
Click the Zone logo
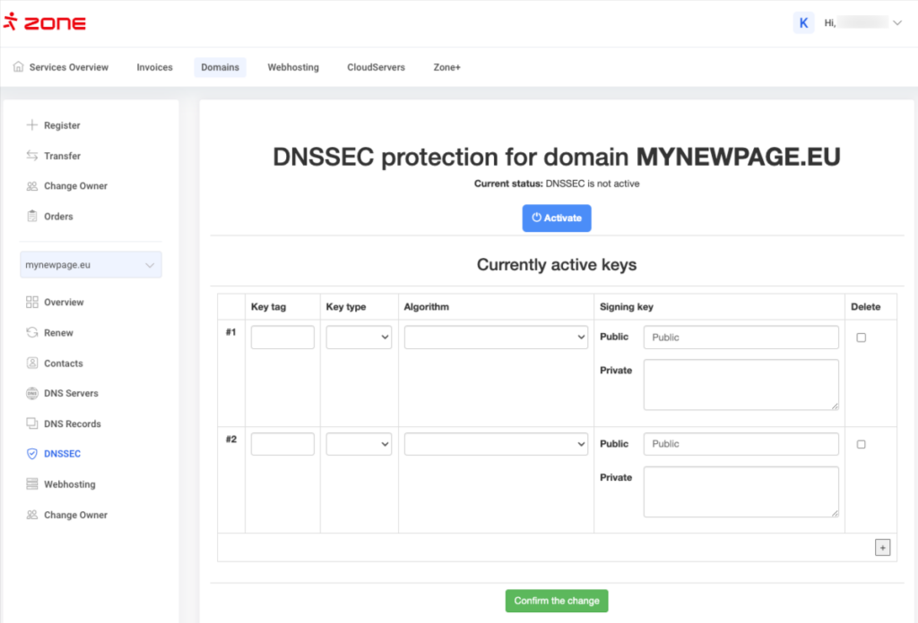point(45,23)
